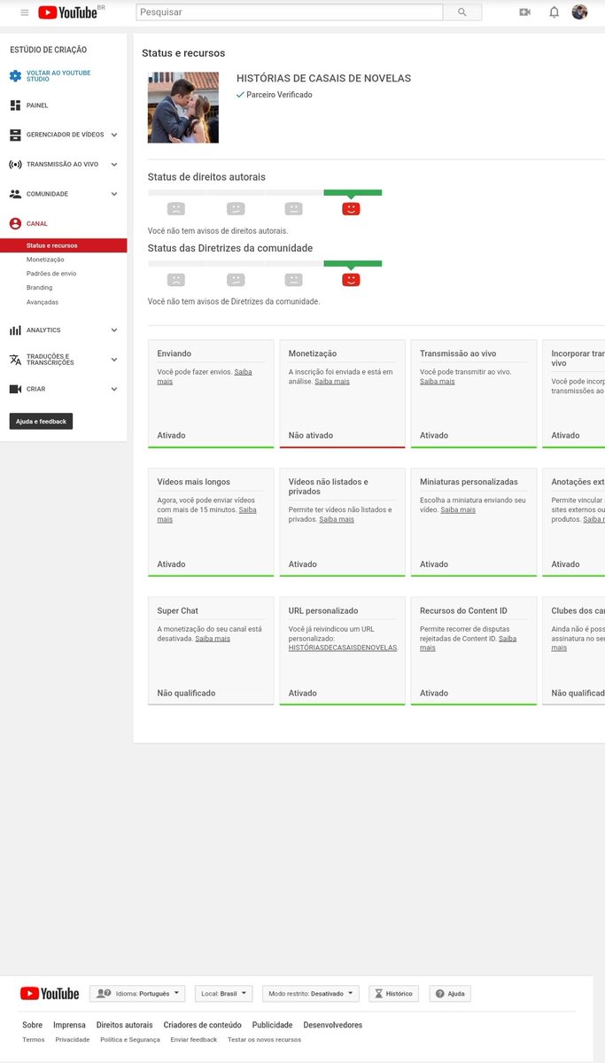Click Saiba mais in Miniaturas personalizadas card
The image size is (605, 1063).
pyautogui.click(x=458, y=510)
